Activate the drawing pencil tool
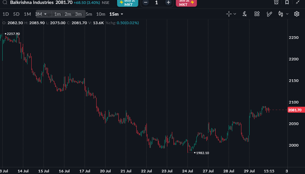The image size is (305, 174). tap(269, 14)
